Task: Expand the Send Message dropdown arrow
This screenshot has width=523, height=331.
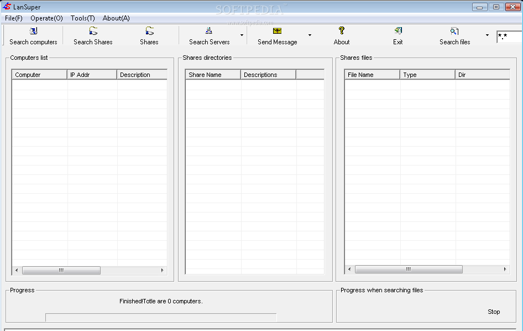Action: tap(310, 35)
